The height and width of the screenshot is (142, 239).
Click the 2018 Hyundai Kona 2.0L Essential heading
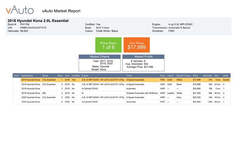coord(38,21)
